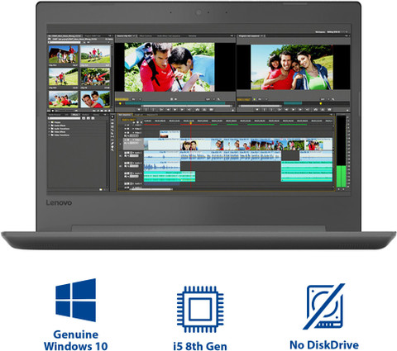Click timeline horizontal zoom scrollbar
Screen dimensions: 397x351
(x=151, y=189)
